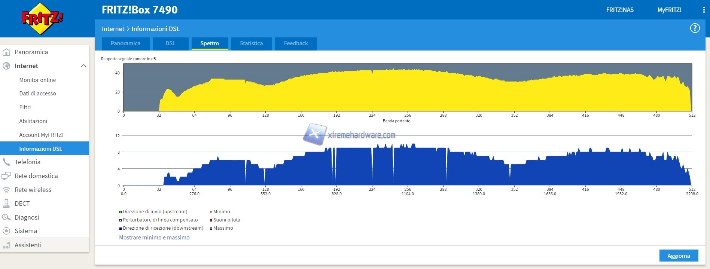Click the FRITZ! logo
Viewport: 710px width, 269px height.
(x=42, y=18)
